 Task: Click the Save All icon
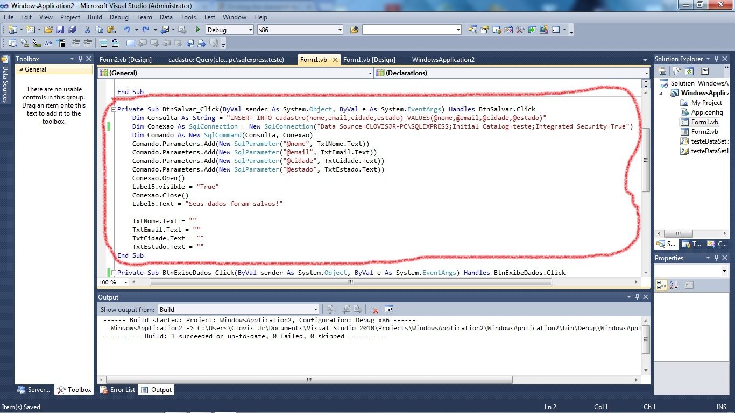[x=72, y=30]
